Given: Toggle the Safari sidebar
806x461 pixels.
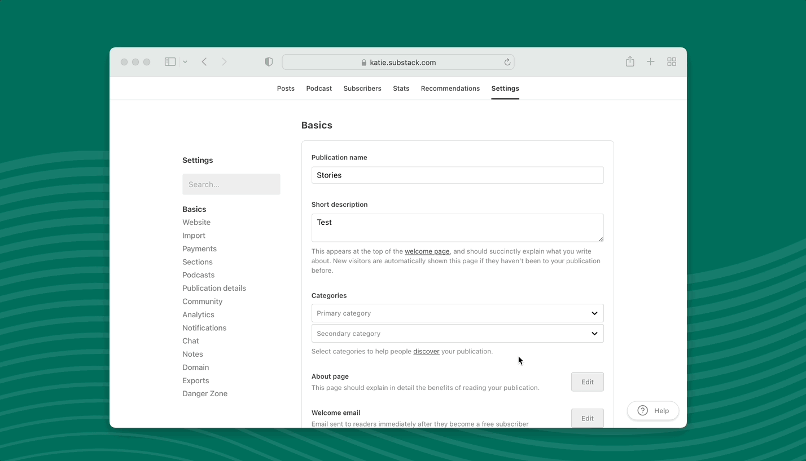Looking at the screenshot, I should [170, 61].
